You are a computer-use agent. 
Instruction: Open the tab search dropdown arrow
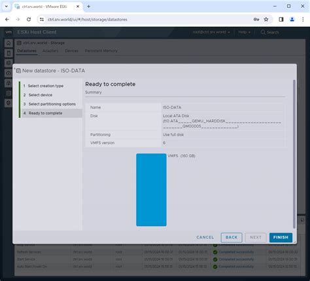click(x=7, y=7)
